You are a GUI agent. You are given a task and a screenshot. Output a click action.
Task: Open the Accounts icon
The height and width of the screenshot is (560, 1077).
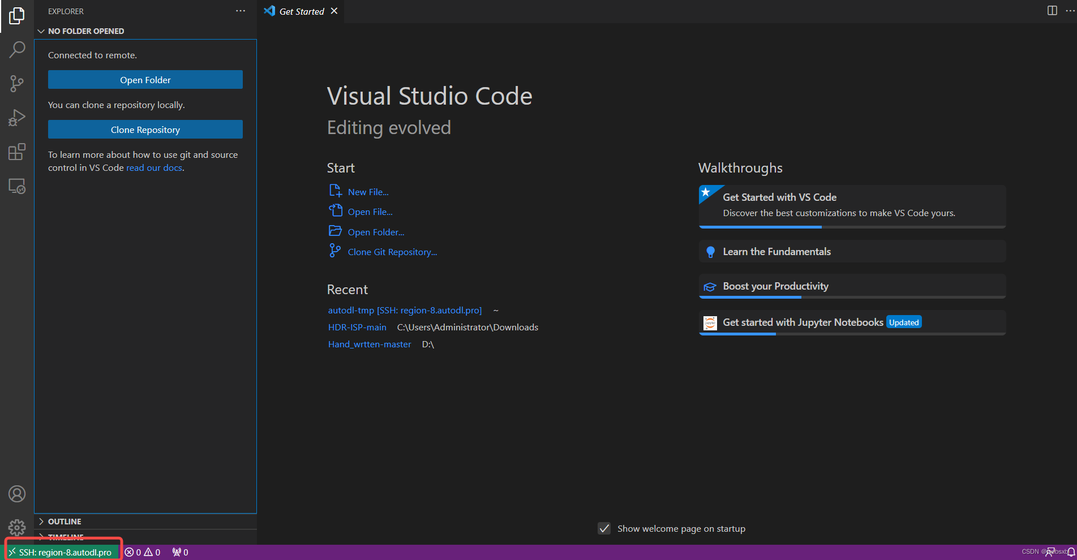point(17,494)
